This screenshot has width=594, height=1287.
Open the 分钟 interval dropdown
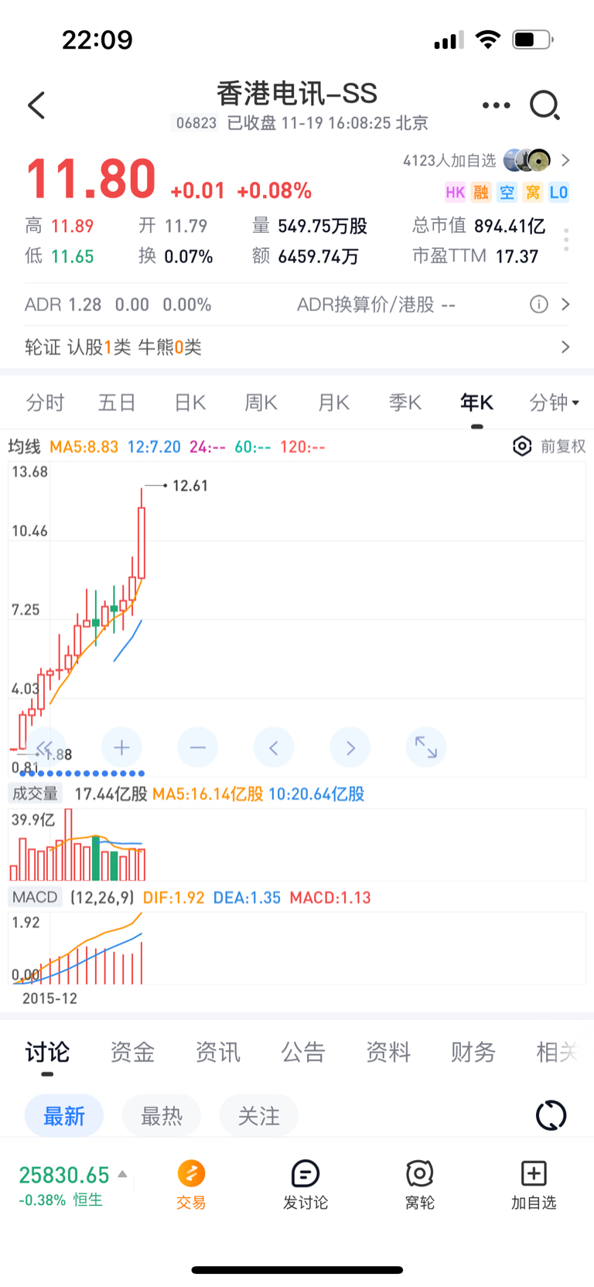pos(554,402)
